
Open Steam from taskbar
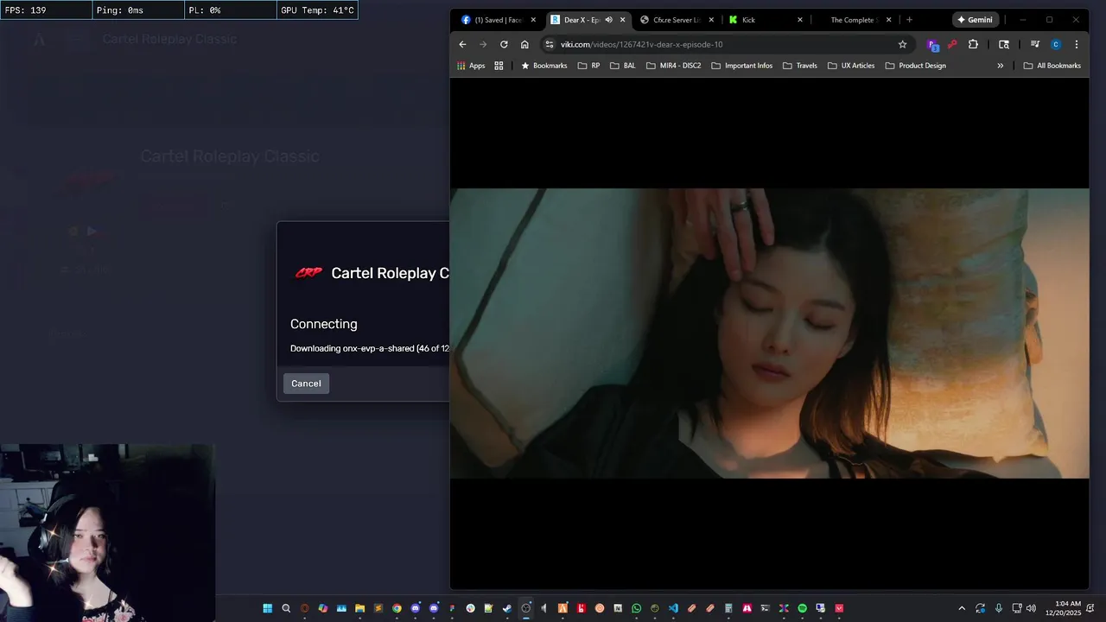(506, 608)
